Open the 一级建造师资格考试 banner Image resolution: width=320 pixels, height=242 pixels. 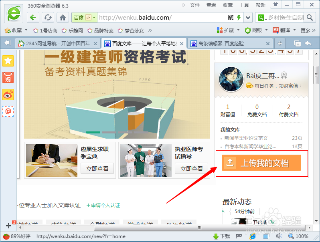pyautogui.click(x=117, y=94)
